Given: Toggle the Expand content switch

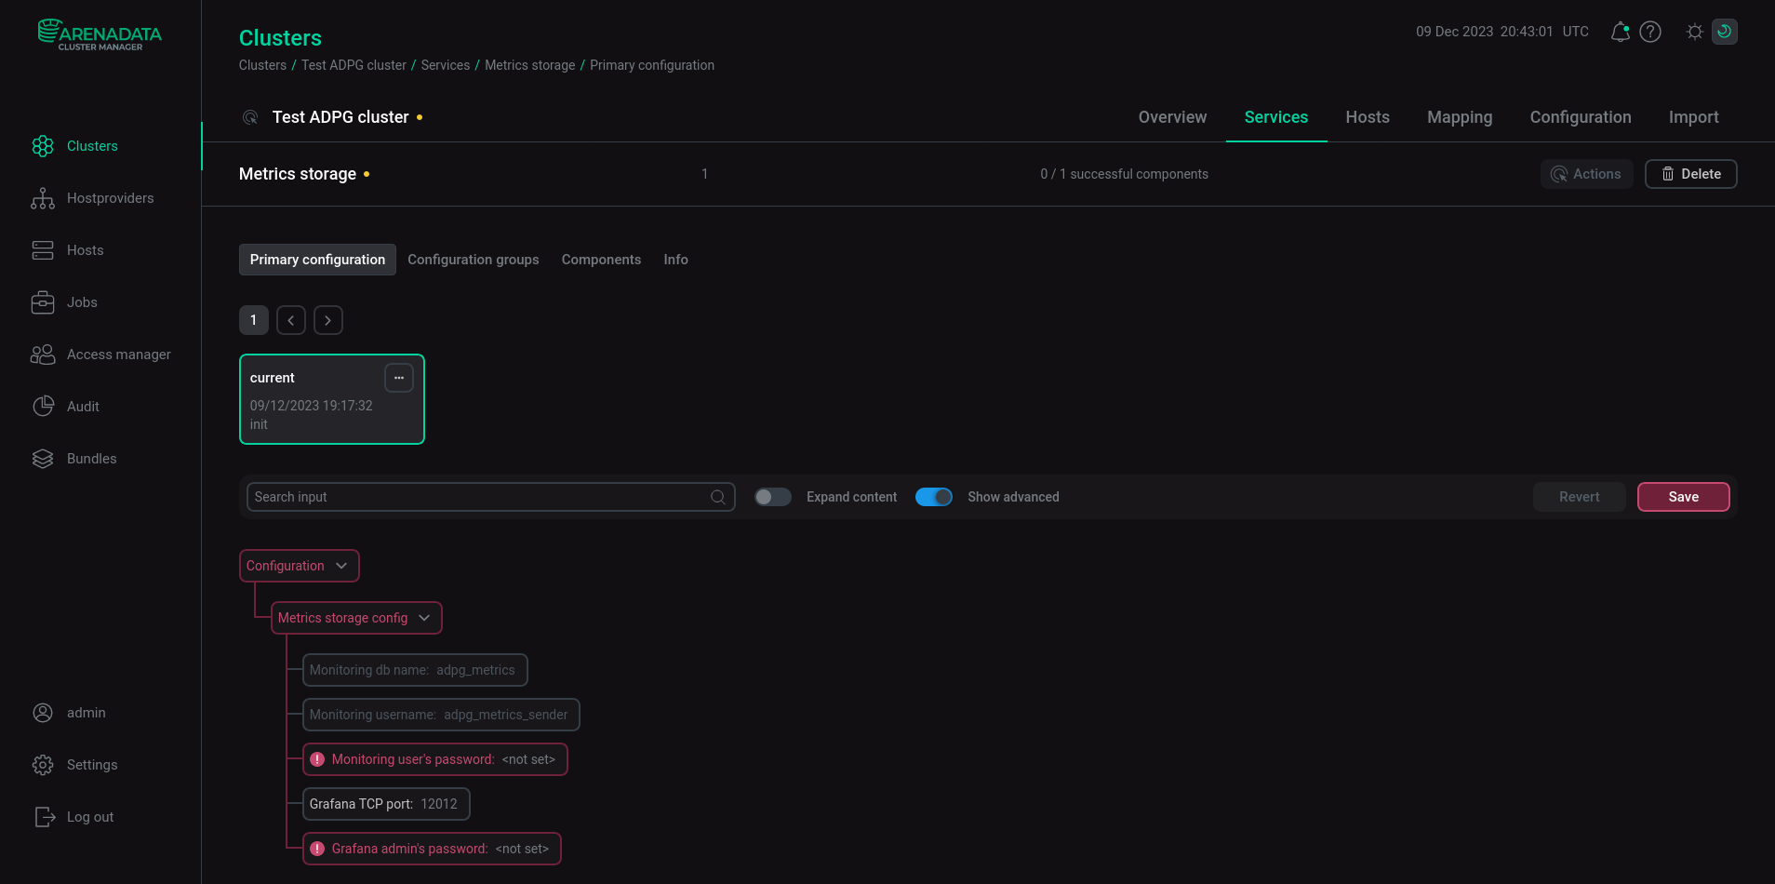Looking at the screenshot, I should [773, 497].
